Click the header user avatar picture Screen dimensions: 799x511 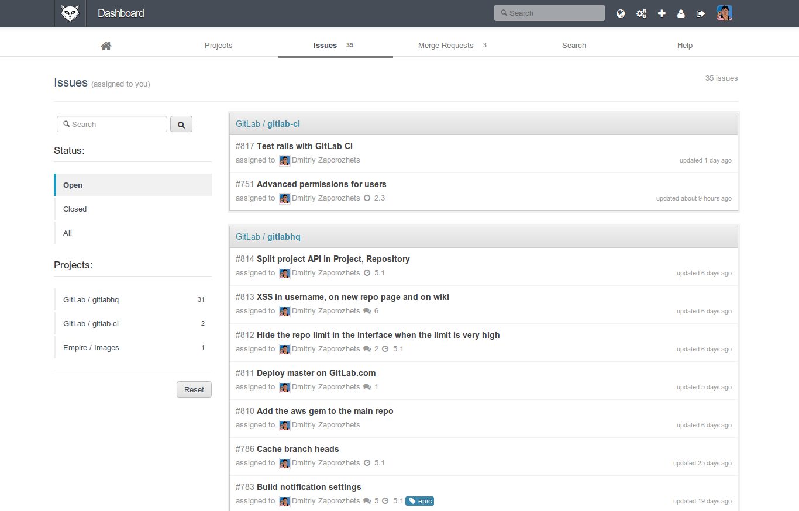coord(725,13)
